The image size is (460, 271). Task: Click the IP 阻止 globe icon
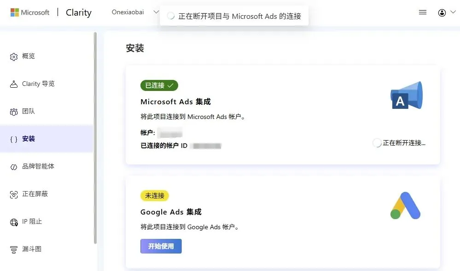(x=14, y=222)
